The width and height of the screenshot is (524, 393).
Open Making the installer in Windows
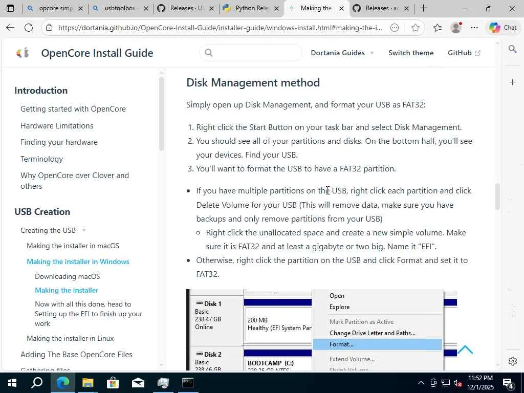[78, 261]
